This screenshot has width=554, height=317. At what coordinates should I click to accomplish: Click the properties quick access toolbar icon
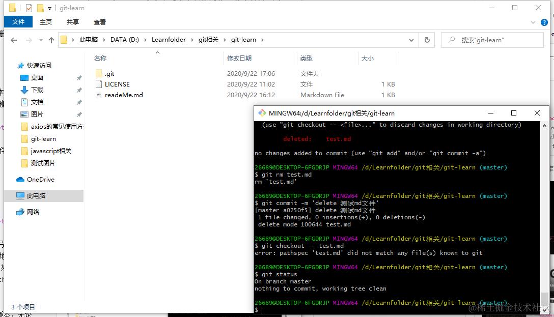pos(29,8)
